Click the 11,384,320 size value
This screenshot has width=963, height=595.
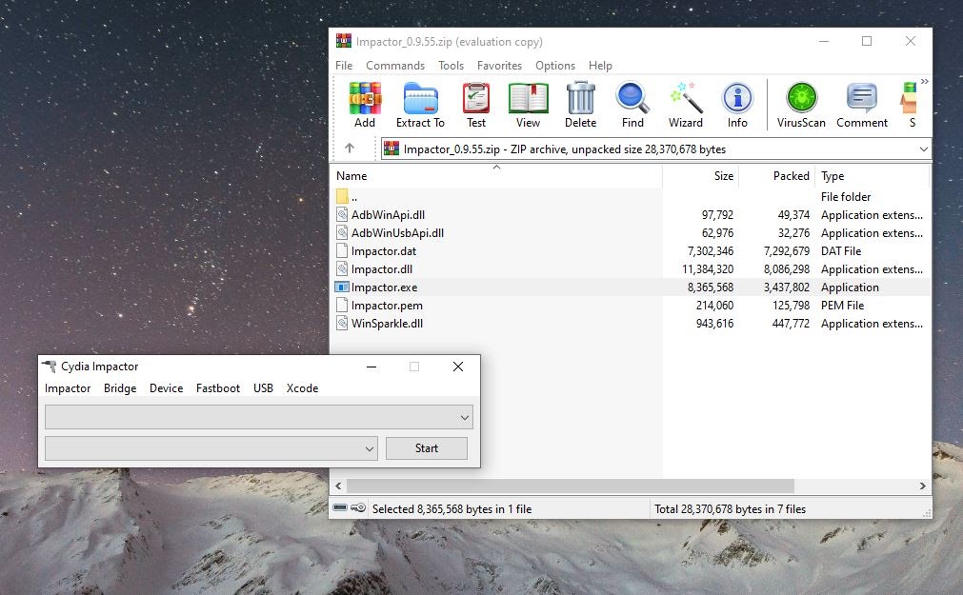(708, 269)
